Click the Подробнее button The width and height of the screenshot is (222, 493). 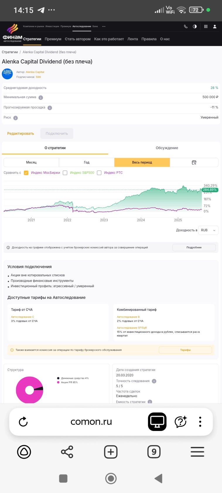[x=194, y=247]
